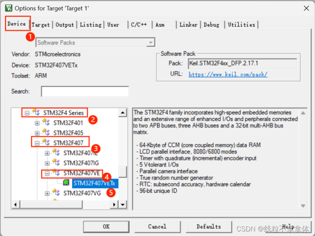
Task: Collapse the STM32F407 node
Action: (x=37, y=143)
